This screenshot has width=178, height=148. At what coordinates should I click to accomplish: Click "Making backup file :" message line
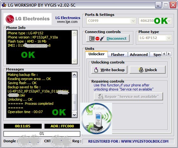[23, 75]
